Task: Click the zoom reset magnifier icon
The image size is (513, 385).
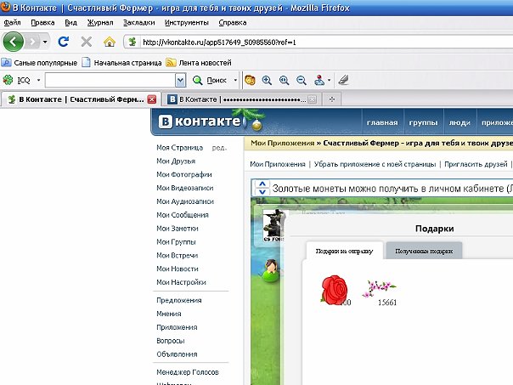Action: click(284, 80)
